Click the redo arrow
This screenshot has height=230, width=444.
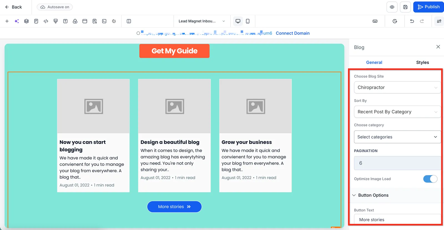pos(422,21)
